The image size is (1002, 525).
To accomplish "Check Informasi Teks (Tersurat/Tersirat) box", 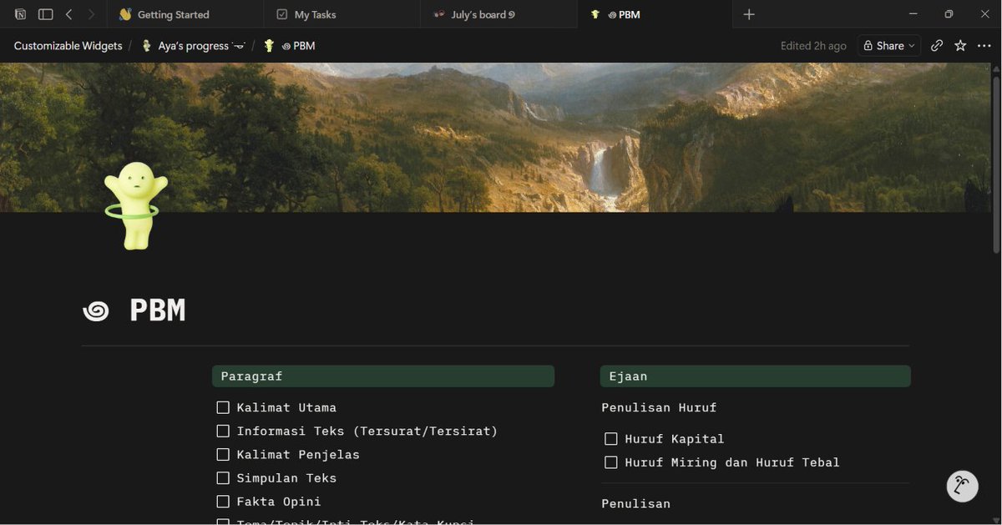I will pos(223,431).
